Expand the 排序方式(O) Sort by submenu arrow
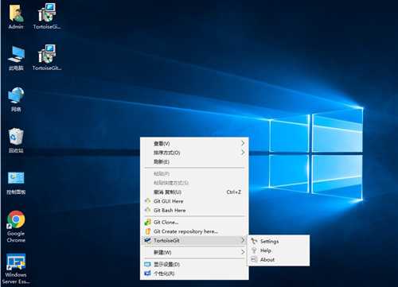Screen dimensions: 398x287 (243, 153)
